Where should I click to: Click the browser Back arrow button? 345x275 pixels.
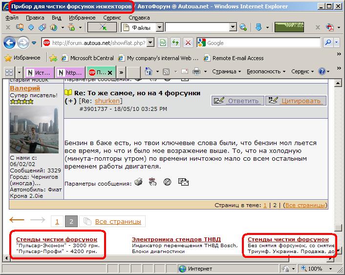click(x=9, y=43)
